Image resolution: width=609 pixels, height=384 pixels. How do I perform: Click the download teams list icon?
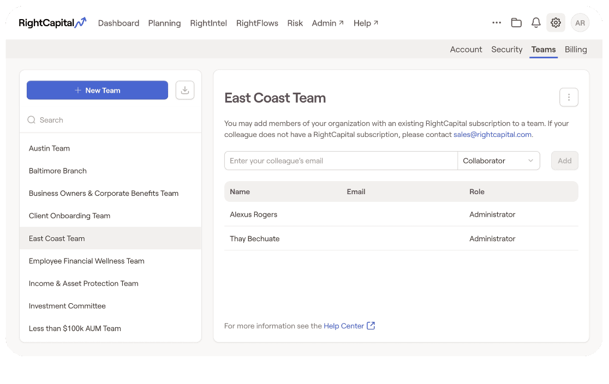(x=185, y=90)
